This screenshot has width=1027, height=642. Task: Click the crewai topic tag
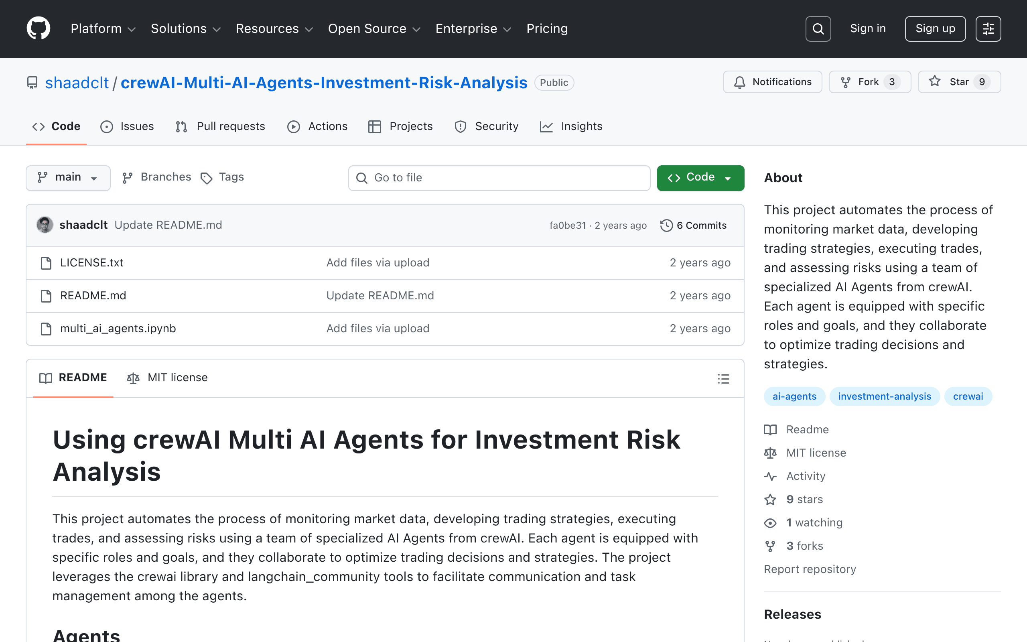pos(968,396)
